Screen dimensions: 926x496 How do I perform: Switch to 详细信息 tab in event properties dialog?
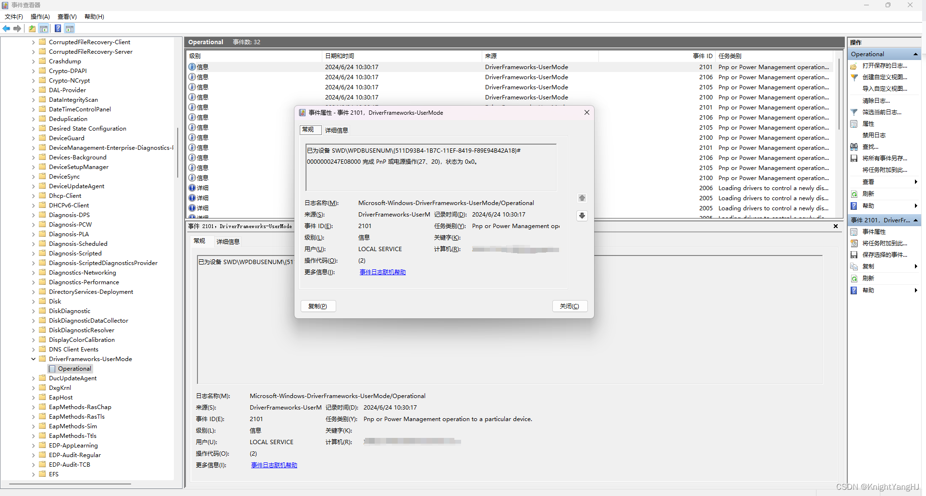[336, 130]
